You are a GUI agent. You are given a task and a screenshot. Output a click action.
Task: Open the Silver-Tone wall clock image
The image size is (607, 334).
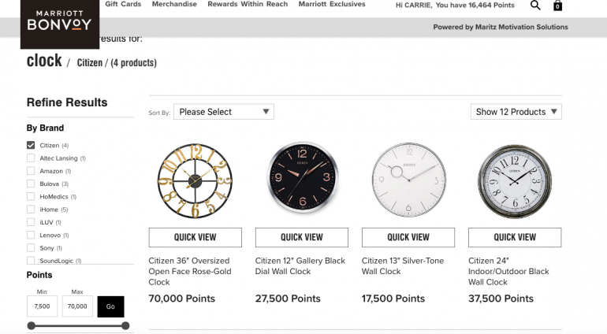pos(408,180)
